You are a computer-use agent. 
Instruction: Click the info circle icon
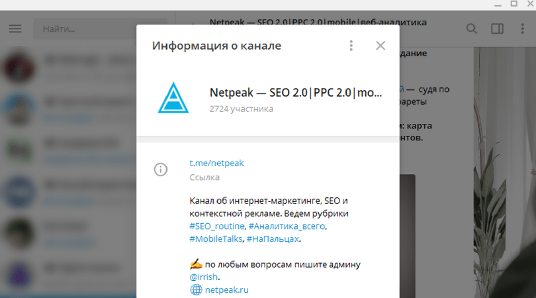[161, 170]
